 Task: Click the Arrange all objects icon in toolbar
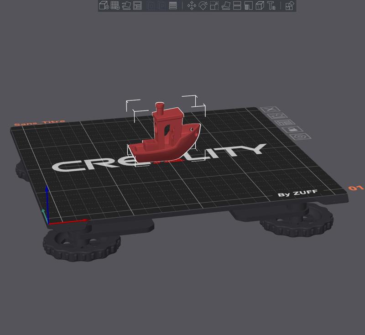point(138,5)
